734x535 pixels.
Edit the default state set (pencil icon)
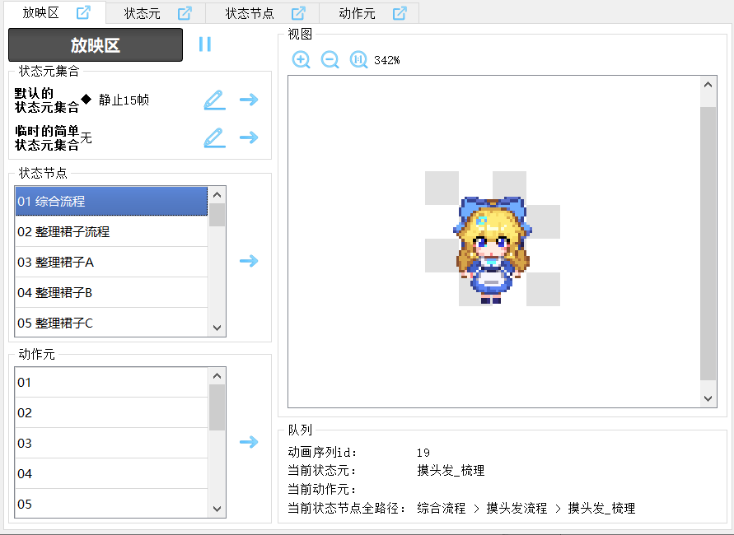point(214,100)
